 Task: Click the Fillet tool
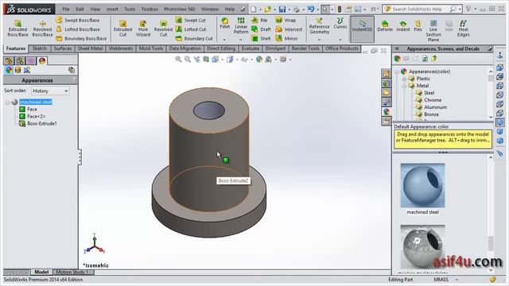click(x=224, y=23)
